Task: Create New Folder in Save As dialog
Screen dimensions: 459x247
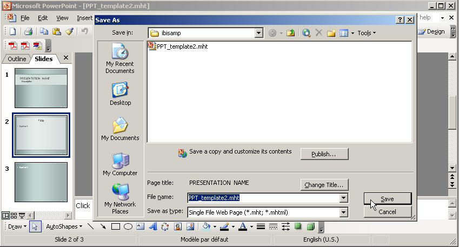Action: click(x=331, y=33)
